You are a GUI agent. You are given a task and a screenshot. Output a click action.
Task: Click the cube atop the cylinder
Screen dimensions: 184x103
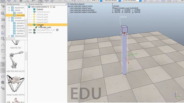click(x=124, y=29)
